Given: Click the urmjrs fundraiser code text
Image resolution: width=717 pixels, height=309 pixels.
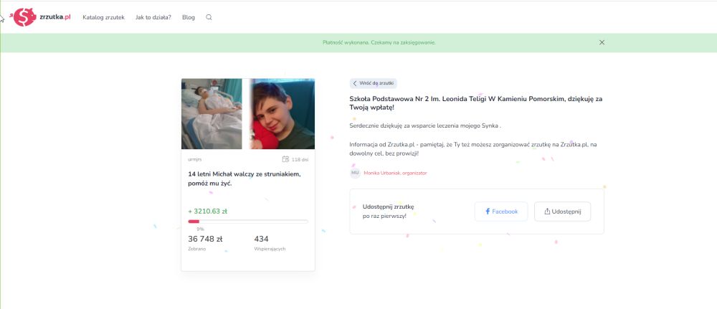Looking at the screenshot, I should (x=195, y=160).
